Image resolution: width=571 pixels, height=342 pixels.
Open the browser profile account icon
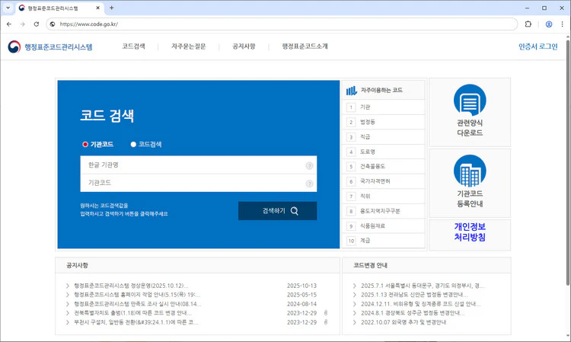pos(549,24)
